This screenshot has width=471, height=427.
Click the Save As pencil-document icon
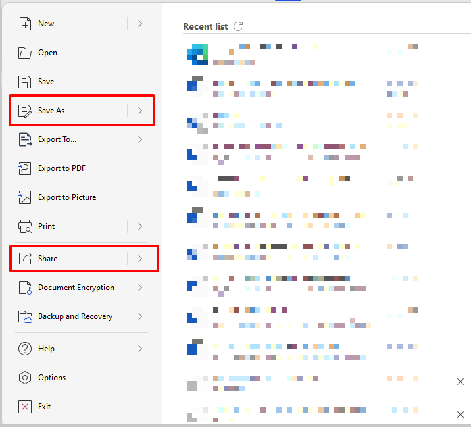pos(24,111)
